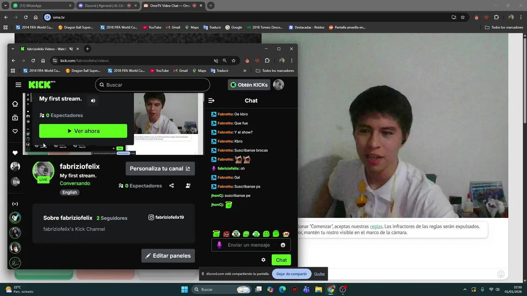Click the Kick logo

(42, 85)
